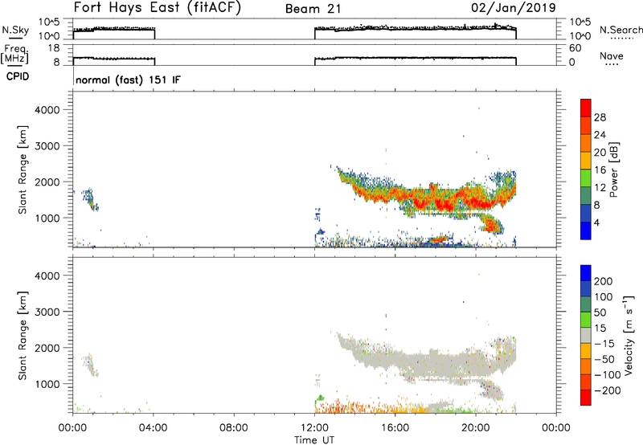
Task: Click the 'Slant Range [km]' label of power panel
Action: [23, 169]
